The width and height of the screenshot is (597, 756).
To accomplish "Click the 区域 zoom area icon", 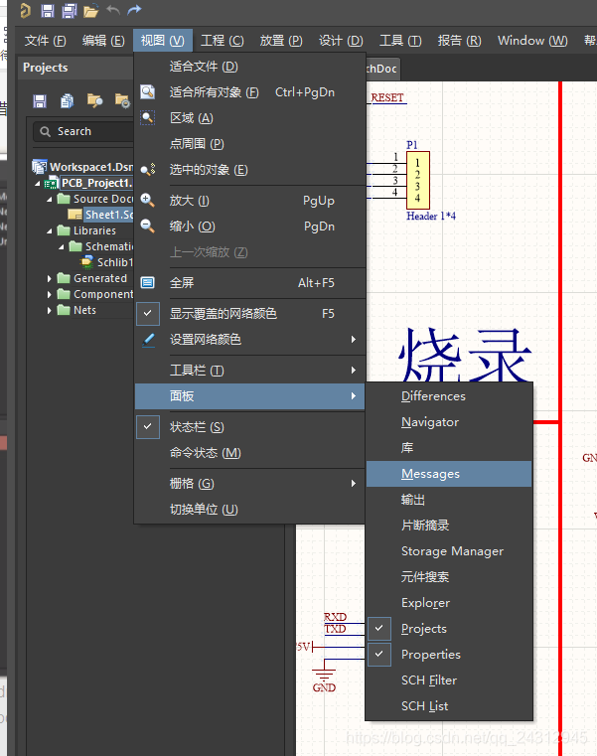I will tap(148, 117).
